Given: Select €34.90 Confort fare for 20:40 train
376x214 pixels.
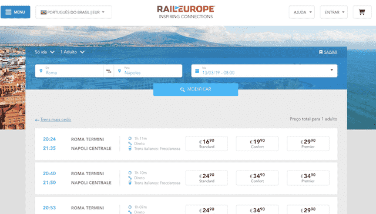Looking at the screenshot, I should pos(257,178).
